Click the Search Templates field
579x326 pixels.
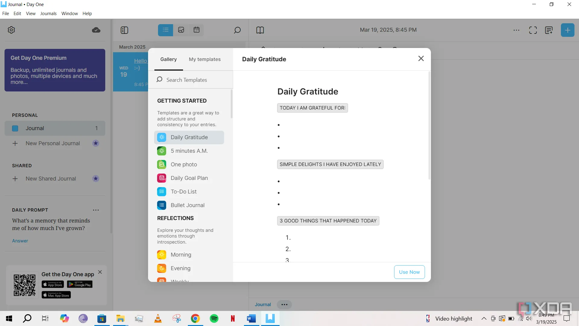coord(191,80)
